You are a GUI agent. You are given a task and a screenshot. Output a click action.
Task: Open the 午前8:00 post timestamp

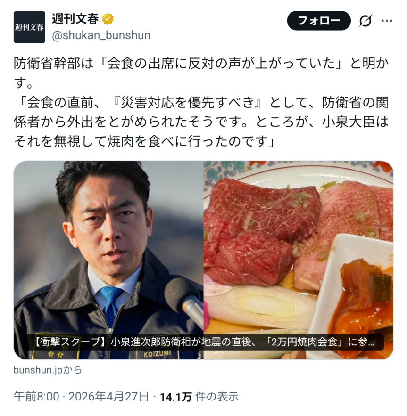coord(36,397)
